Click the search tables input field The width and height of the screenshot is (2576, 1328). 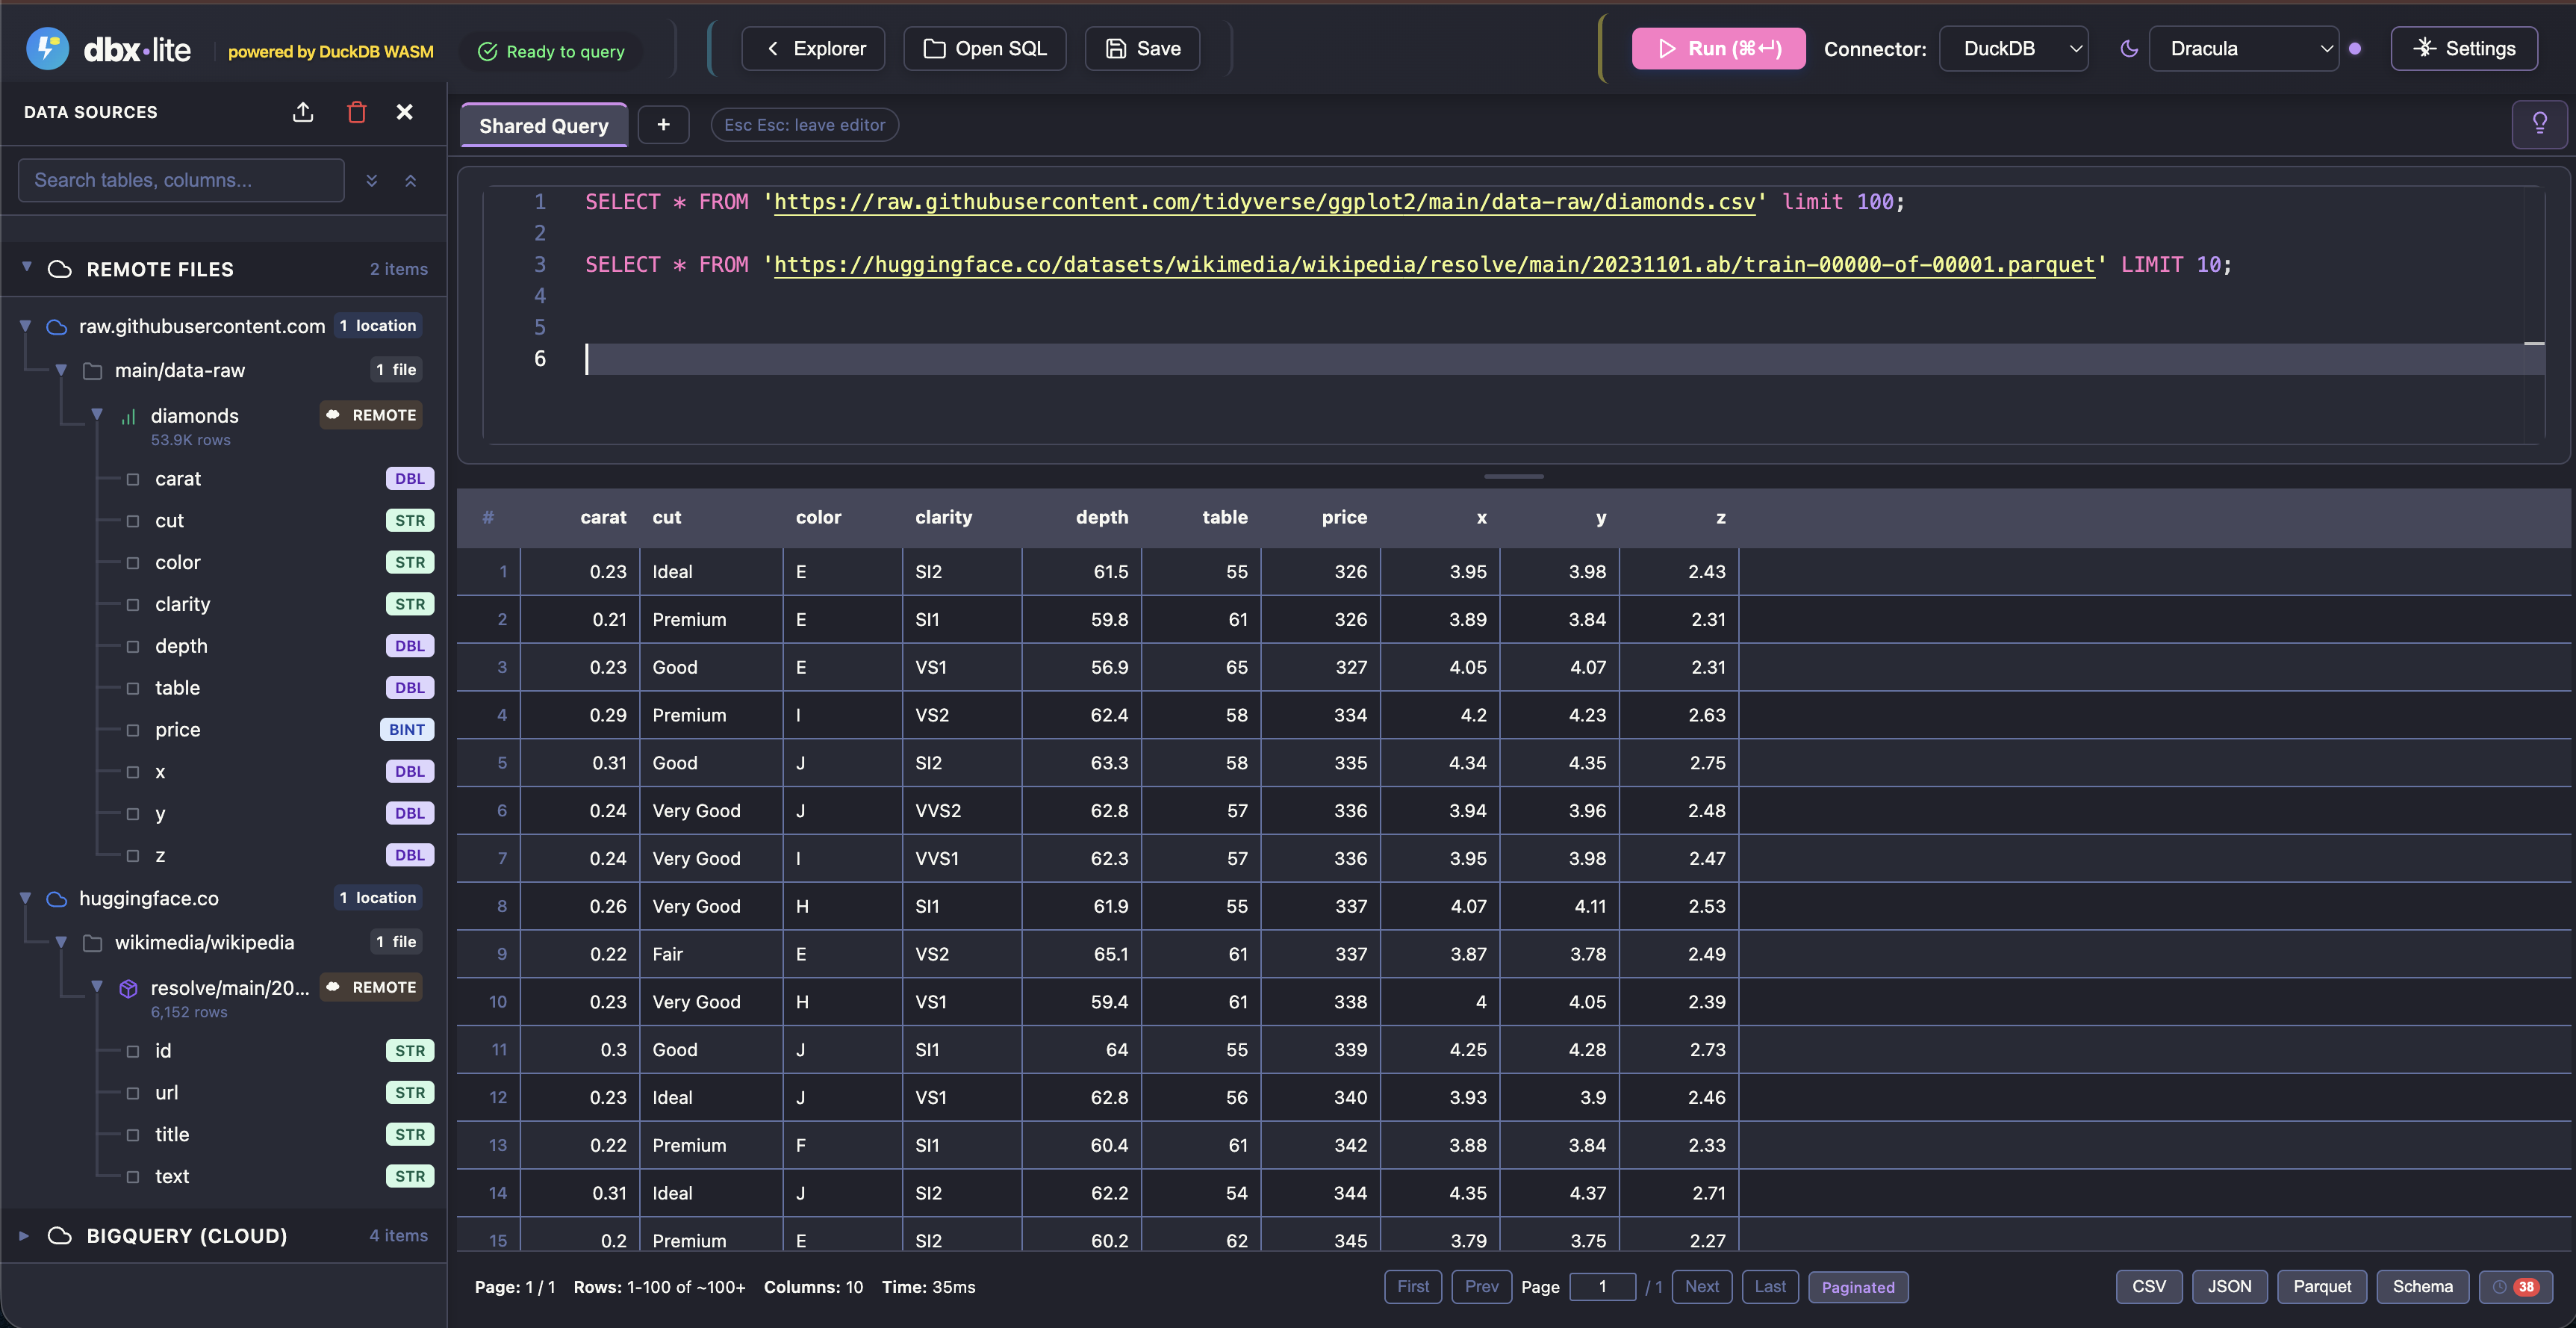[181, 180]
